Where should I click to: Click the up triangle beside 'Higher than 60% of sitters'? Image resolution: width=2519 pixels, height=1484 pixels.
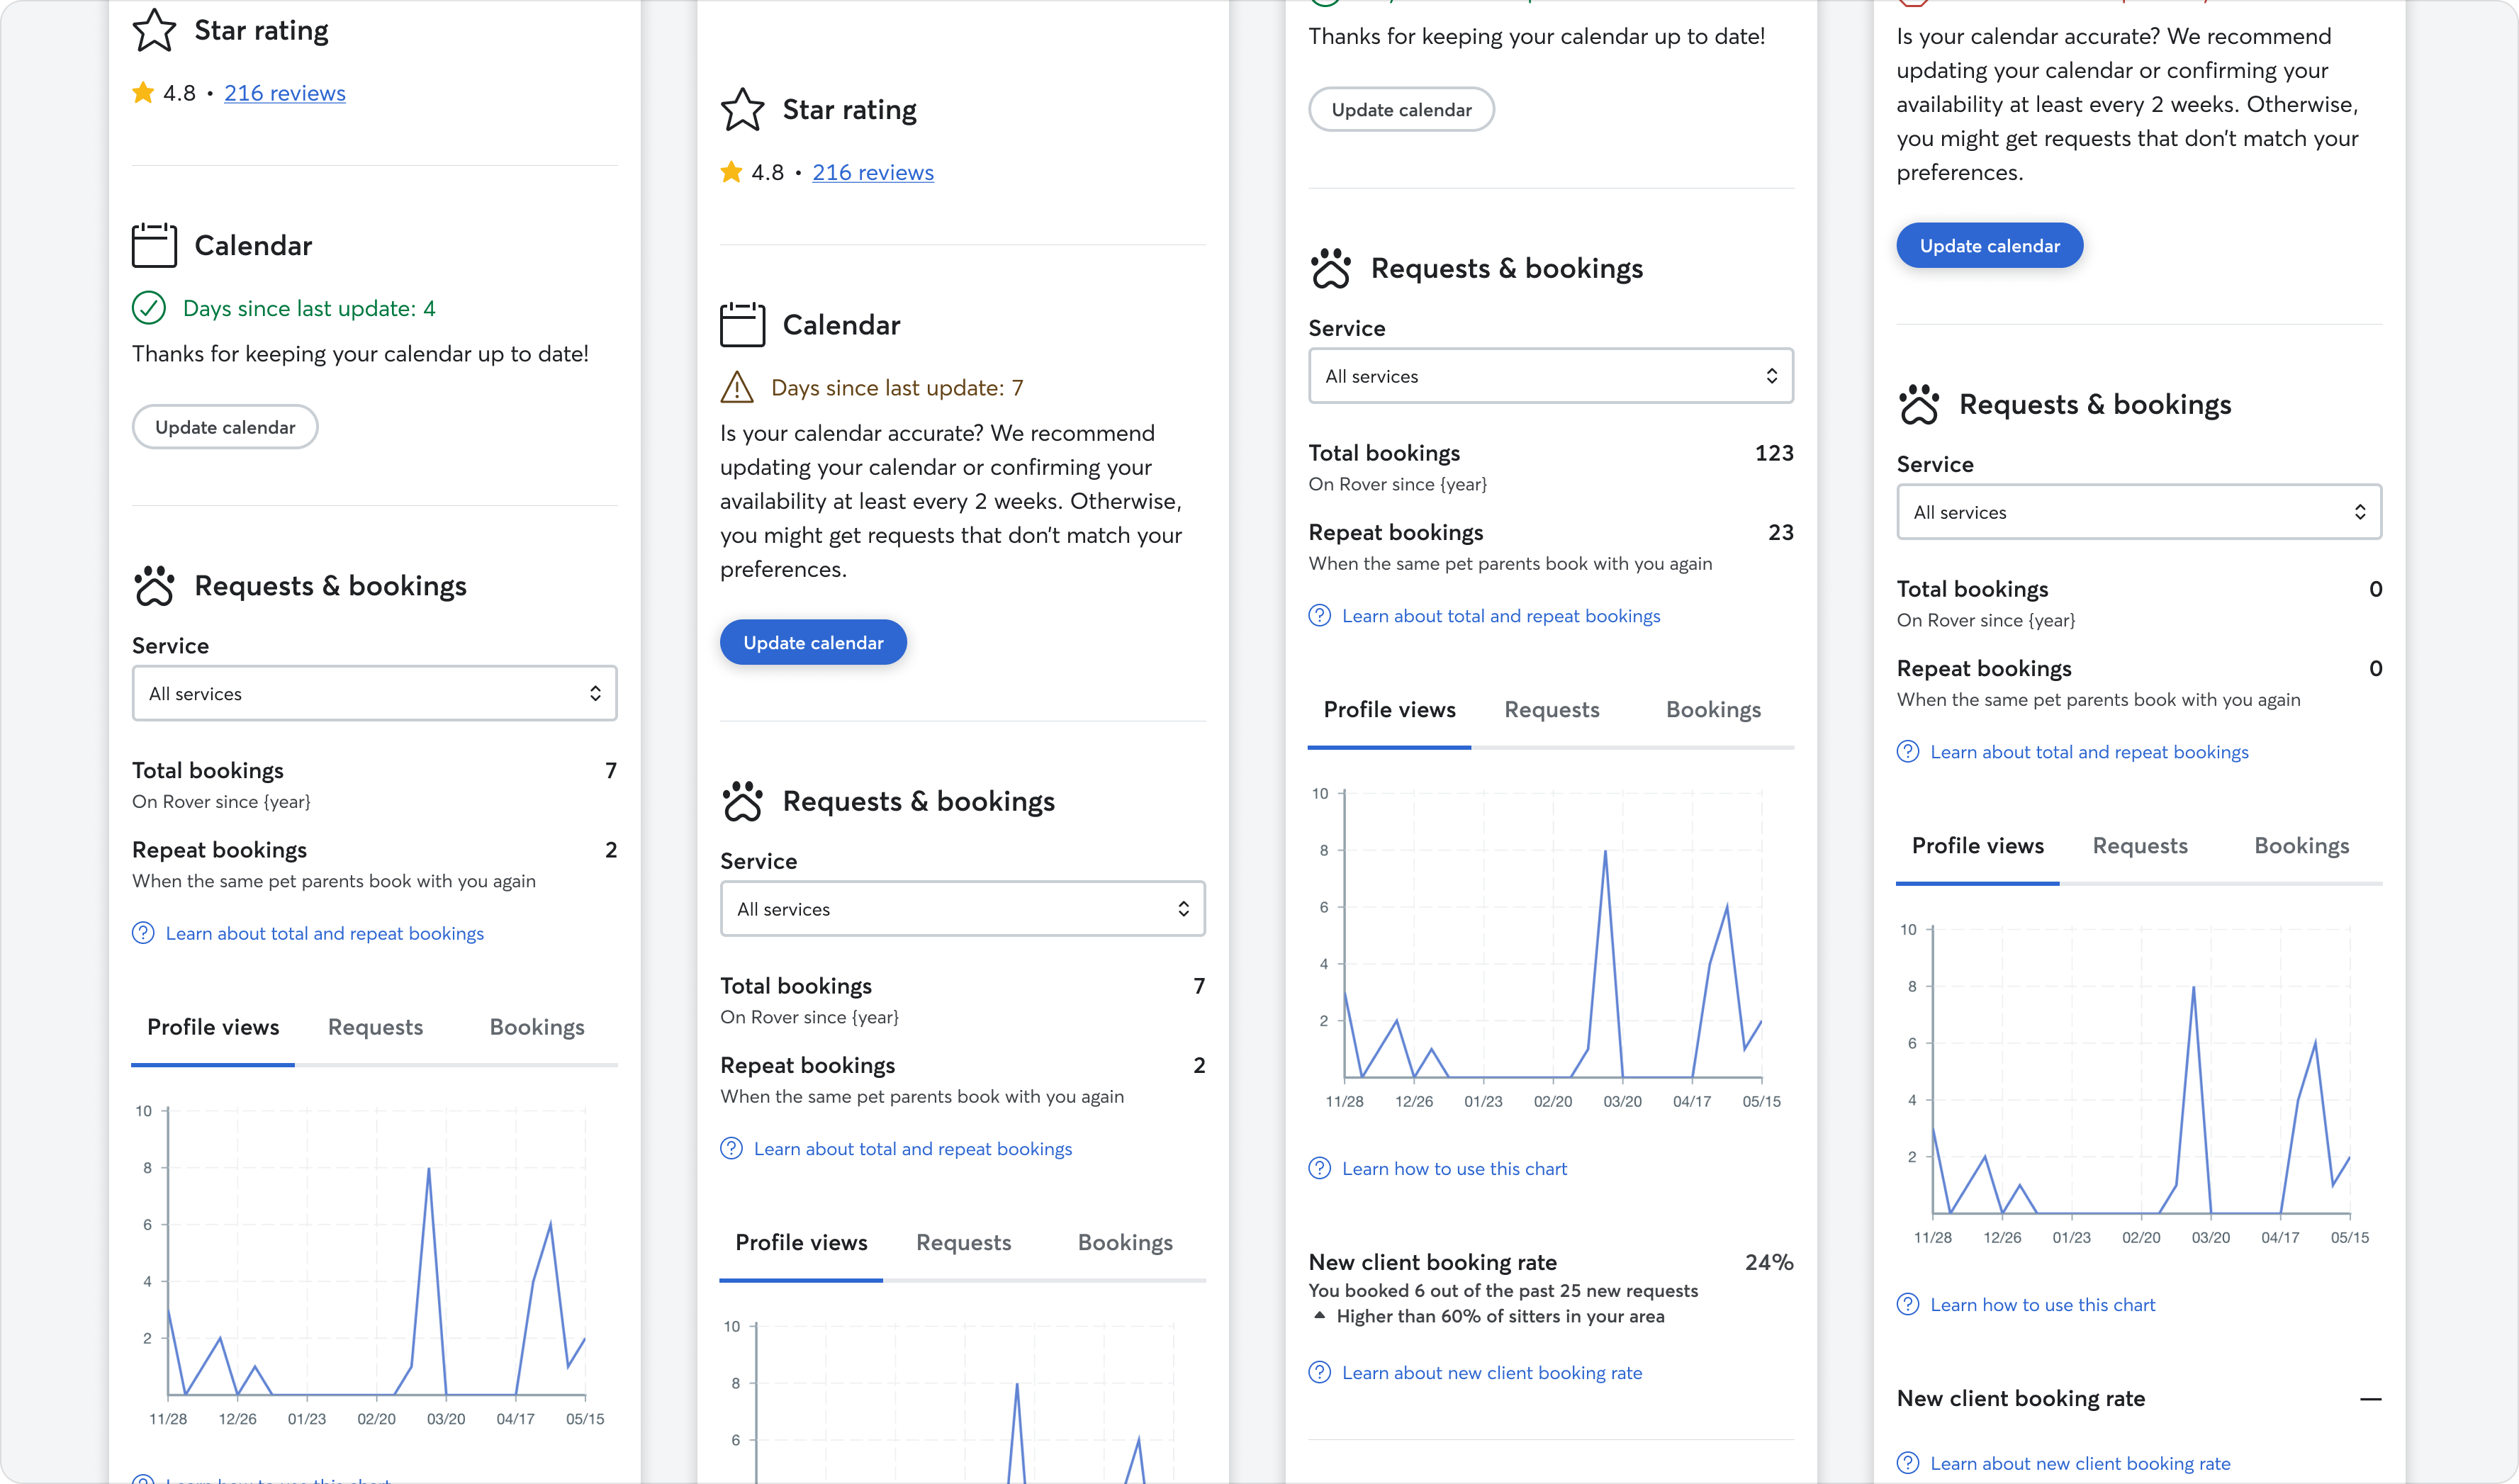1319,1315
